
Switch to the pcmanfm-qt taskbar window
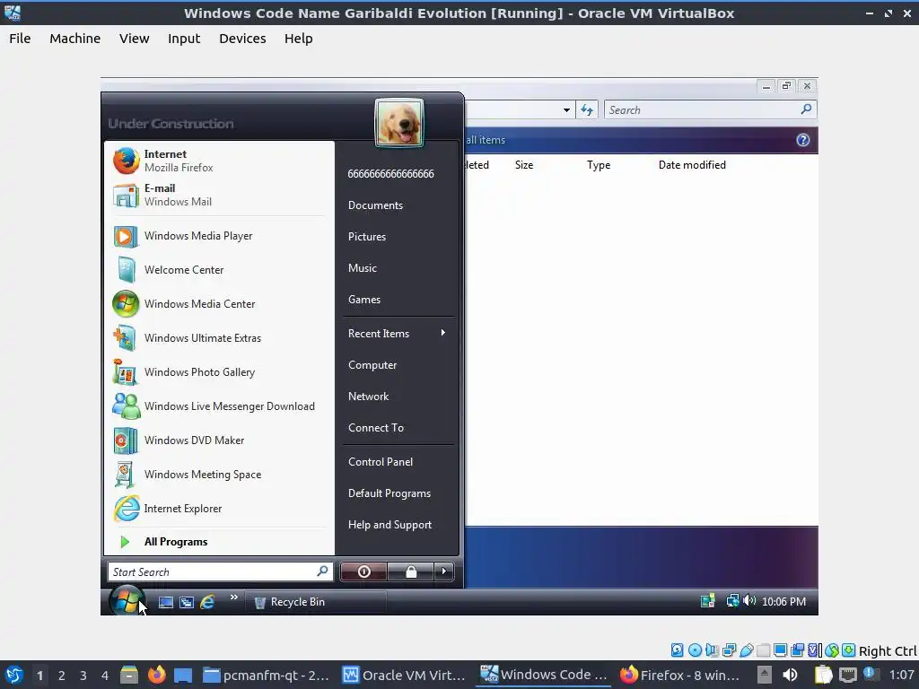(267, 675)
